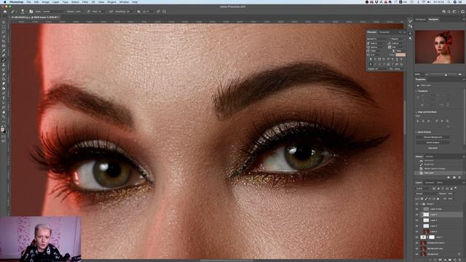The width and height of the screenshot is (466, 262).
Task: Collapse the Align and Distribute section
Action: (x=416, y=112)
